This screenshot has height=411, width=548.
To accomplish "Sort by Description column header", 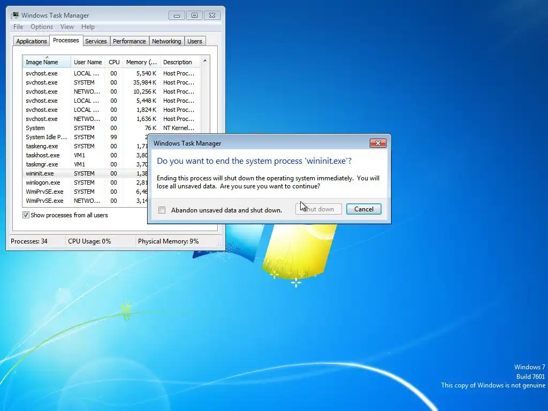I will 180,62.
